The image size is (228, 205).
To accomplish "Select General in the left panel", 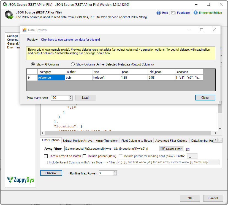I will [x=13, y=43].
